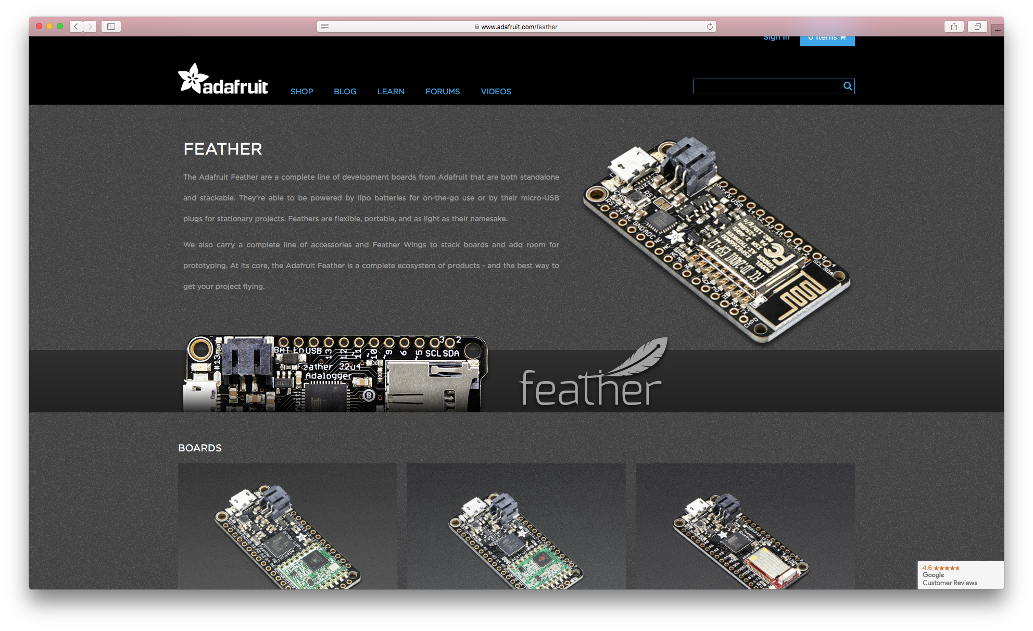Open a new browser tab
The image size is (1033, 631).
click(x=998, y=30)
